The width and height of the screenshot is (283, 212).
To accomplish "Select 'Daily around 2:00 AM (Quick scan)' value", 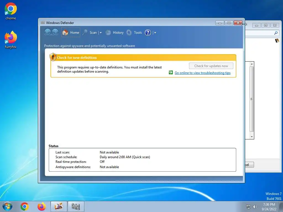I will (x=125, y=157).
